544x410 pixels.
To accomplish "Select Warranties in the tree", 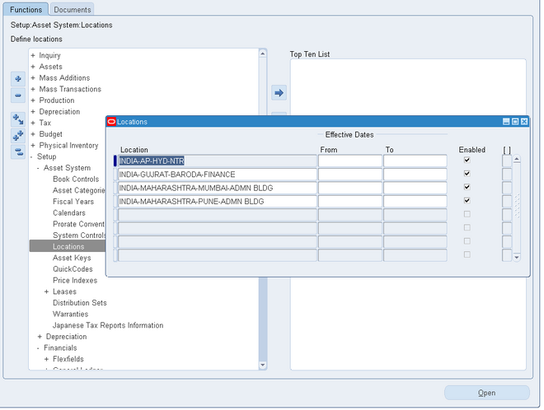I will [x=70, y=314].
